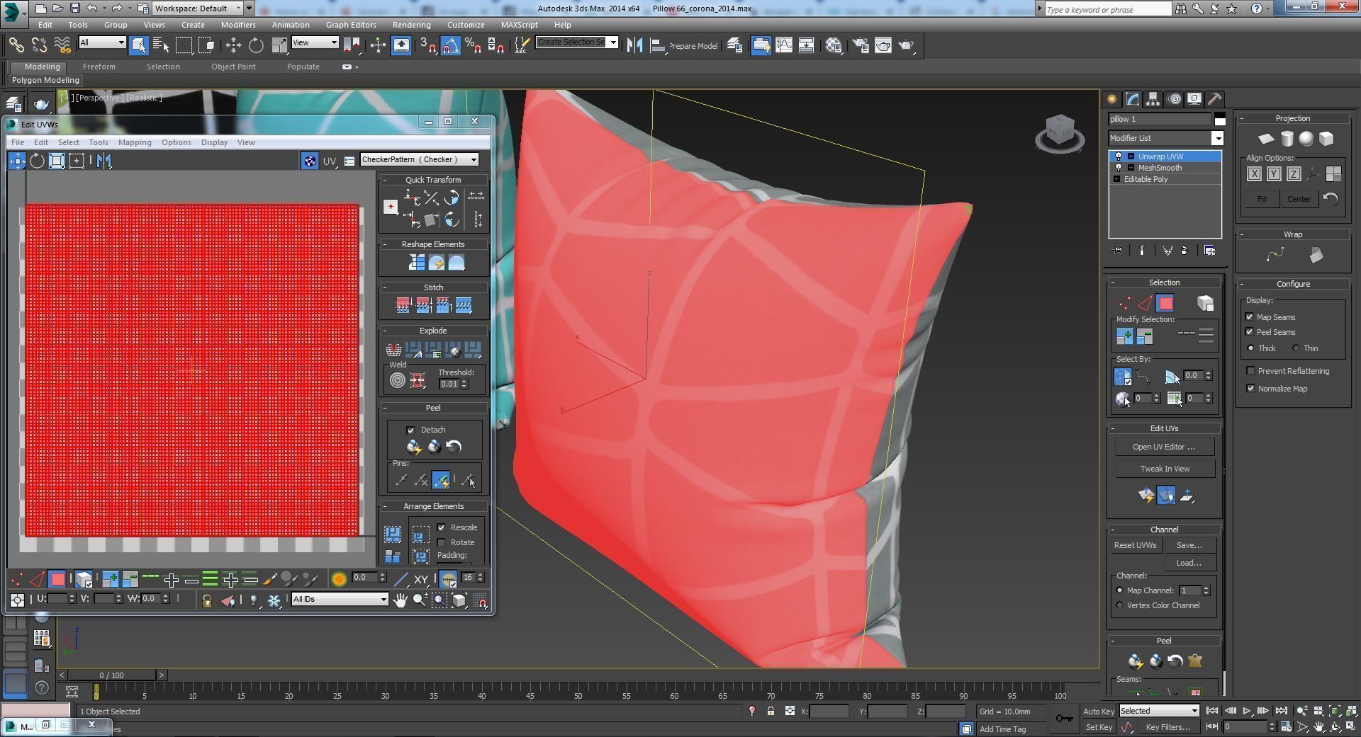
Task: Open the Mapping menu in Edit UVWs
Action: 135,142
